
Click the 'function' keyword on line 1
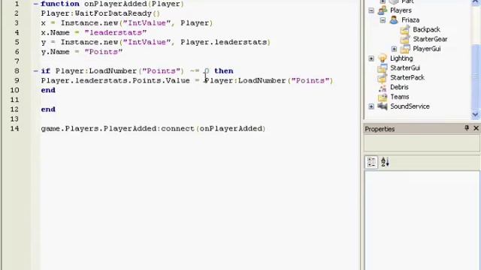[x=60, y=4]
